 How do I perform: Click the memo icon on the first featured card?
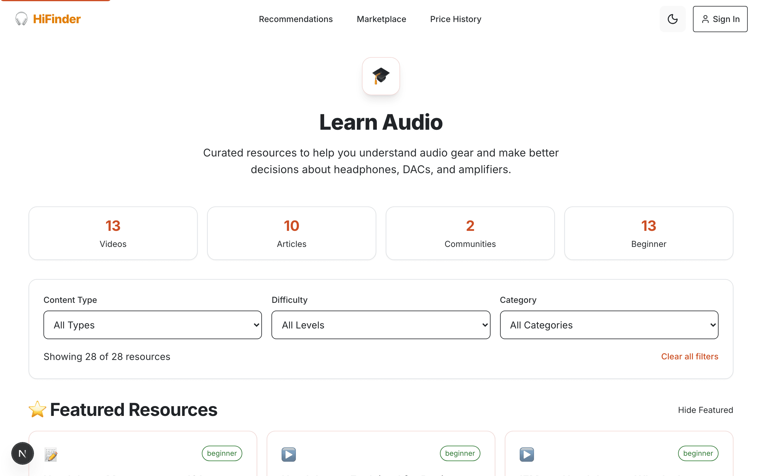(x=51, y=454)
